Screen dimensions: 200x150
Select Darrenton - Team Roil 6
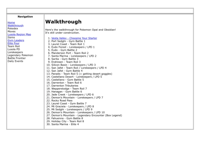(66, 83)
